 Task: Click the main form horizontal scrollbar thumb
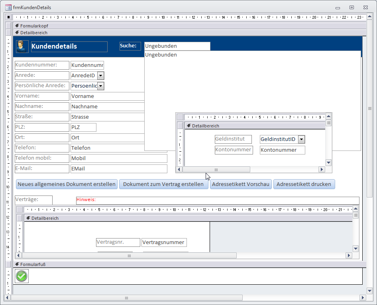point(127,298)
